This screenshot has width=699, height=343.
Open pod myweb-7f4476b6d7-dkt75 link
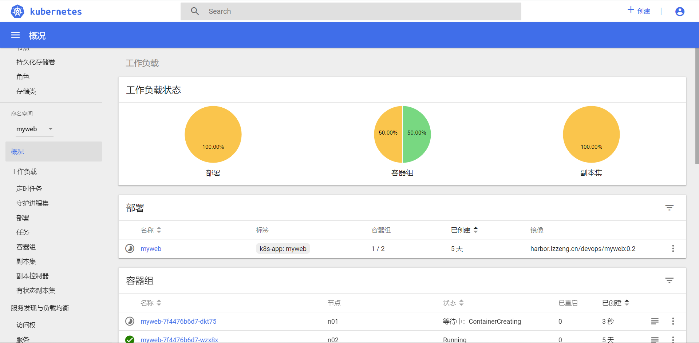point(178,322)
